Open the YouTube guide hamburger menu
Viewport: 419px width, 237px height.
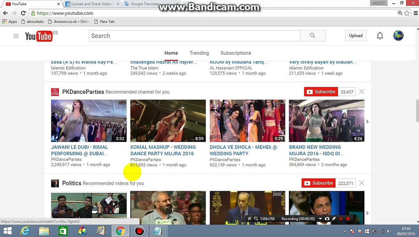pos(16,36)
